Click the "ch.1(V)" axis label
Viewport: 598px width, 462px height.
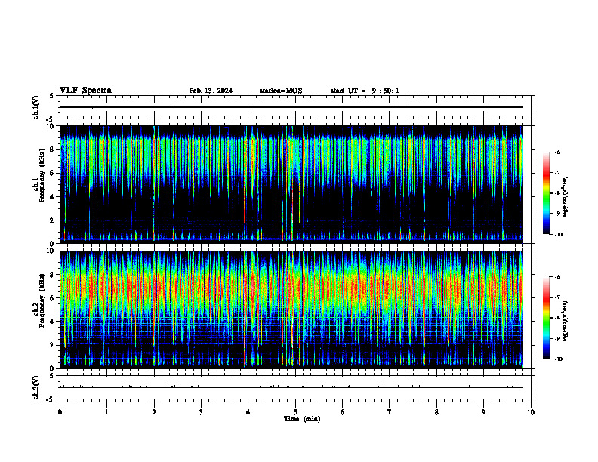(x=35, y=107)
